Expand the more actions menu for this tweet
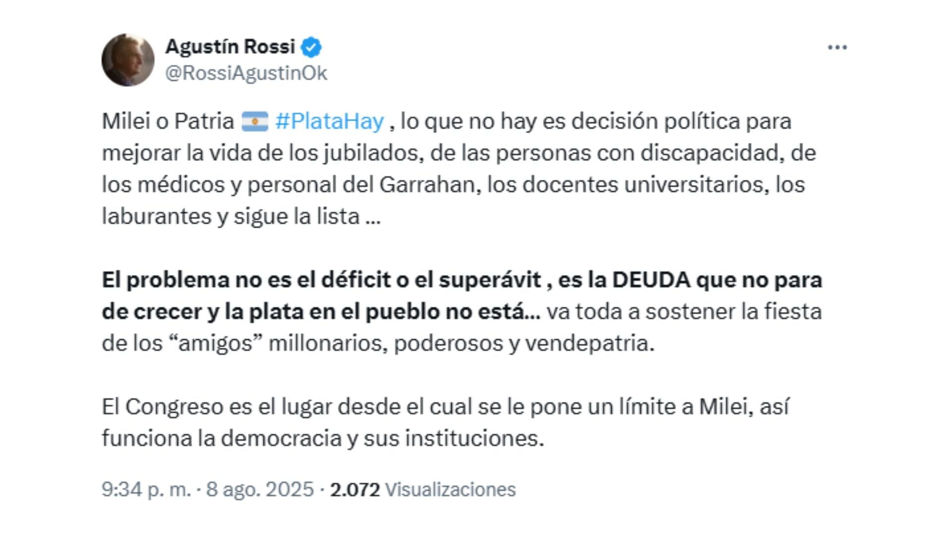 tap(838, 47)
